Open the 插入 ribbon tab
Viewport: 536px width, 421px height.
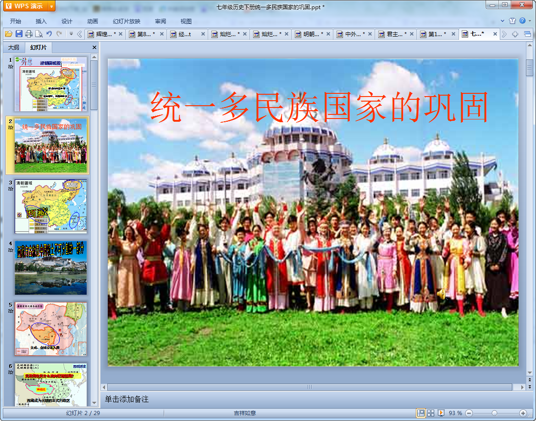[41, 21]
